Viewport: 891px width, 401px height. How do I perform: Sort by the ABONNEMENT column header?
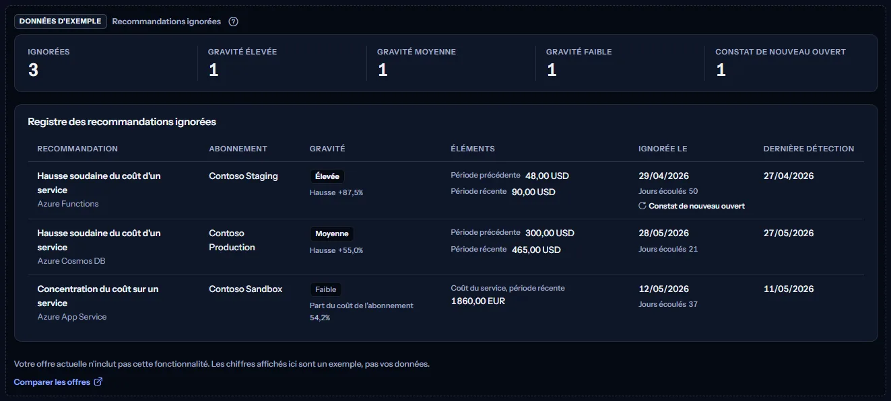238,149
